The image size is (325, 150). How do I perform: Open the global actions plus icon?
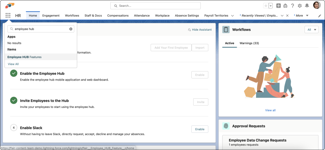[279, 6]
